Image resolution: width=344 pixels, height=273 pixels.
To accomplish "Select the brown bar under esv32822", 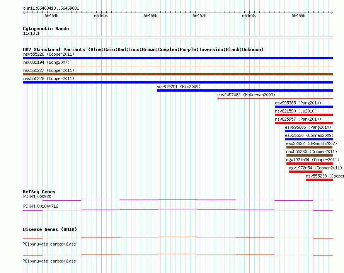I will pos(309,147).
